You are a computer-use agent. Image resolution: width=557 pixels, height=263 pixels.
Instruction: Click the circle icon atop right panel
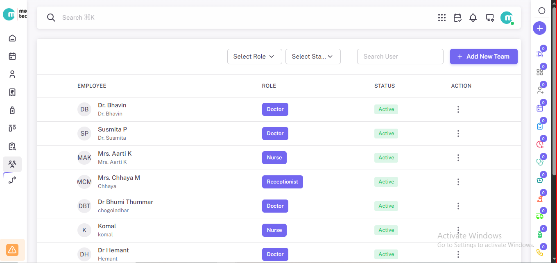[x=541, y=11]
